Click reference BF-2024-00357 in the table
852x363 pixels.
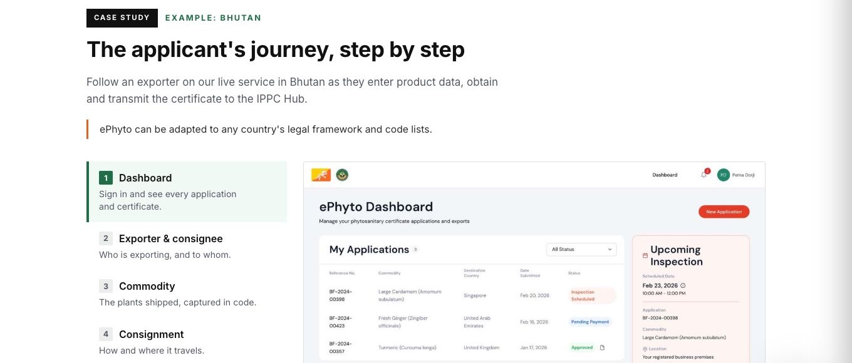341,347
